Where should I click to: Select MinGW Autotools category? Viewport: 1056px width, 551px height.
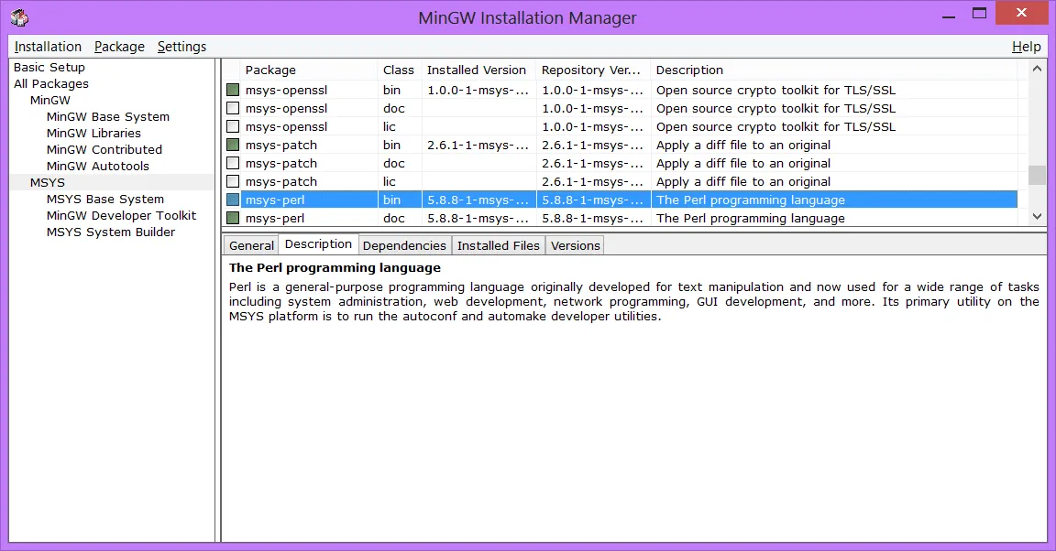point(98,166)
